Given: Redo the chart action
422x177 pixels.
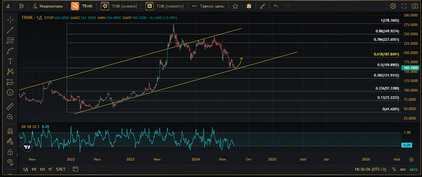Looking at the screenshot, I should tap(287, 6).
